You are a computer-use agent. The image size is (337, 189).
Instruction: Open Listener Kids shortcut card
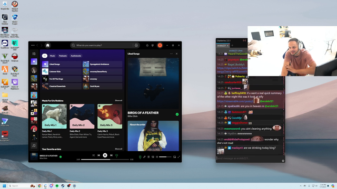pyautogui.click(x=62, y=71)
